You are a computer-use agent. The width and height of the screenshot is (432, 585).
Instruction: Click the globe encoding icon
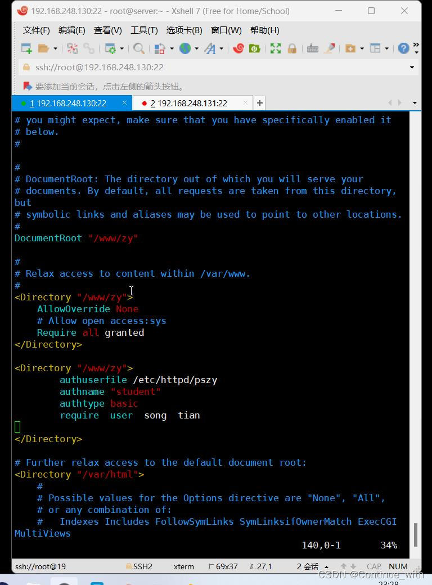(x=184, y=48)
